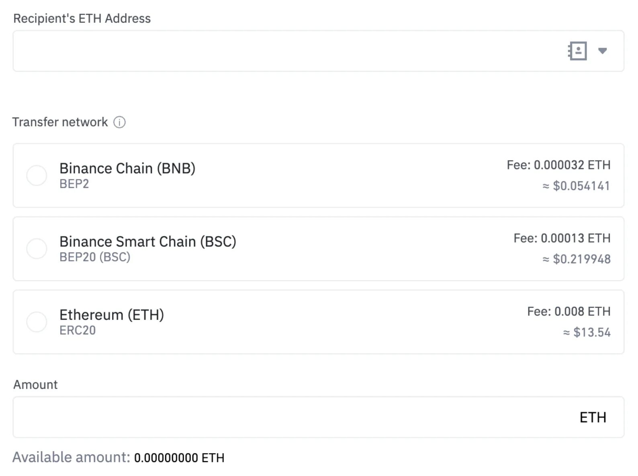Click the Transfer network info icon
Image resolution: width=638 pixels, height=476 pixels.
coord(119,122)
